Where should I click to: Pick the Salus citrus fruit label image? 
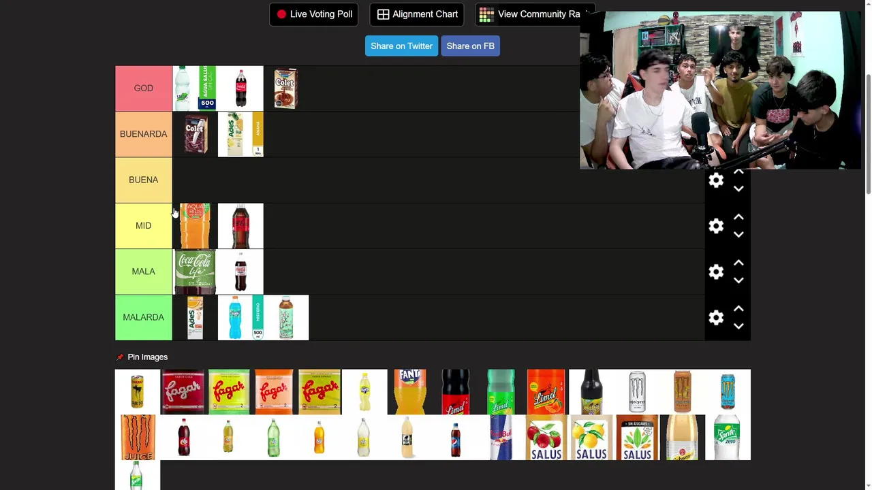(x=591, y=438)
